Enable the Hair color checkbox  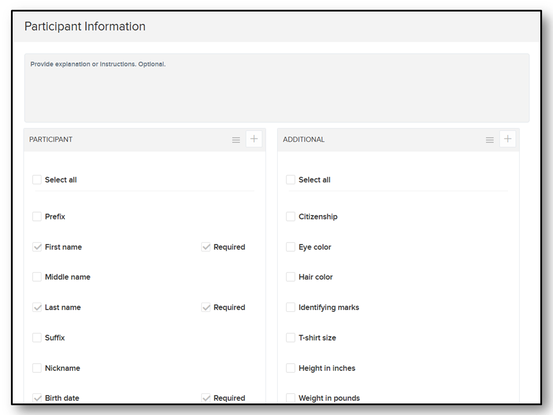pos(290,277)
